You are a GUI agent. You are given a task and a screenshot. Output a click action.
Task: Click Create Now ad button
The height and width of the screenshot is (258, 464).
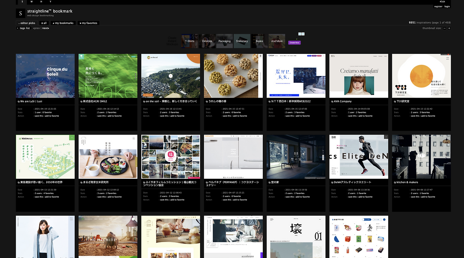coord(294,43)
